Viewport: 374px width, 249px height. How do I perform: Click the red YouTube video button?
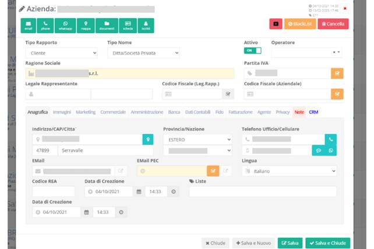coord(276,24)
